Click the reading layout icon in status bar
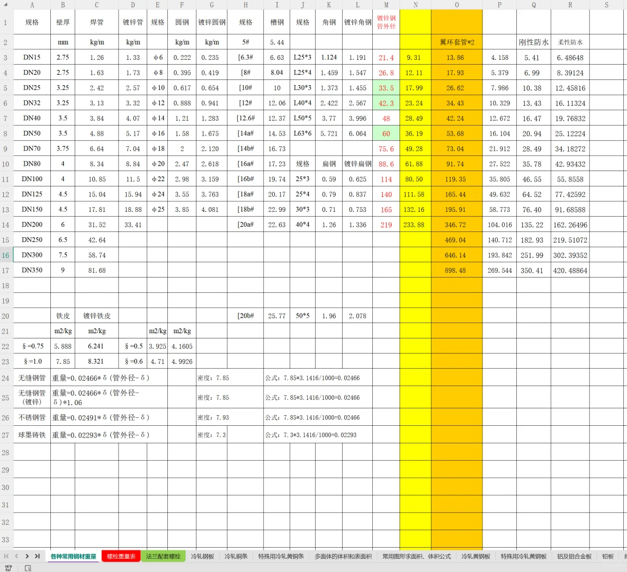Image resolution: width=627 pixels, height=572 pixels. pyautogui.click(x=28, y=568)
